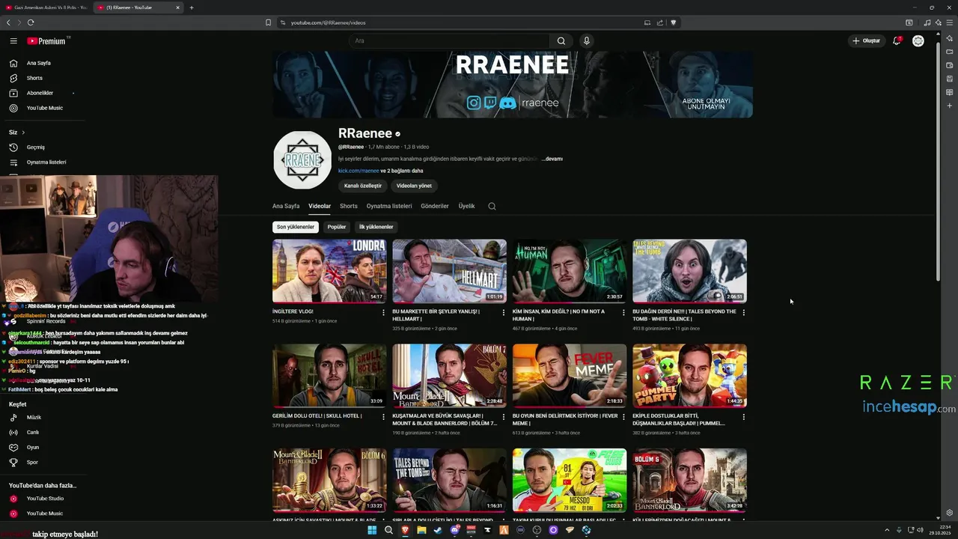Open Müzik under Keşfet
Image resolution: width=958 pixels, height=539 pixels.
(34, 417)
